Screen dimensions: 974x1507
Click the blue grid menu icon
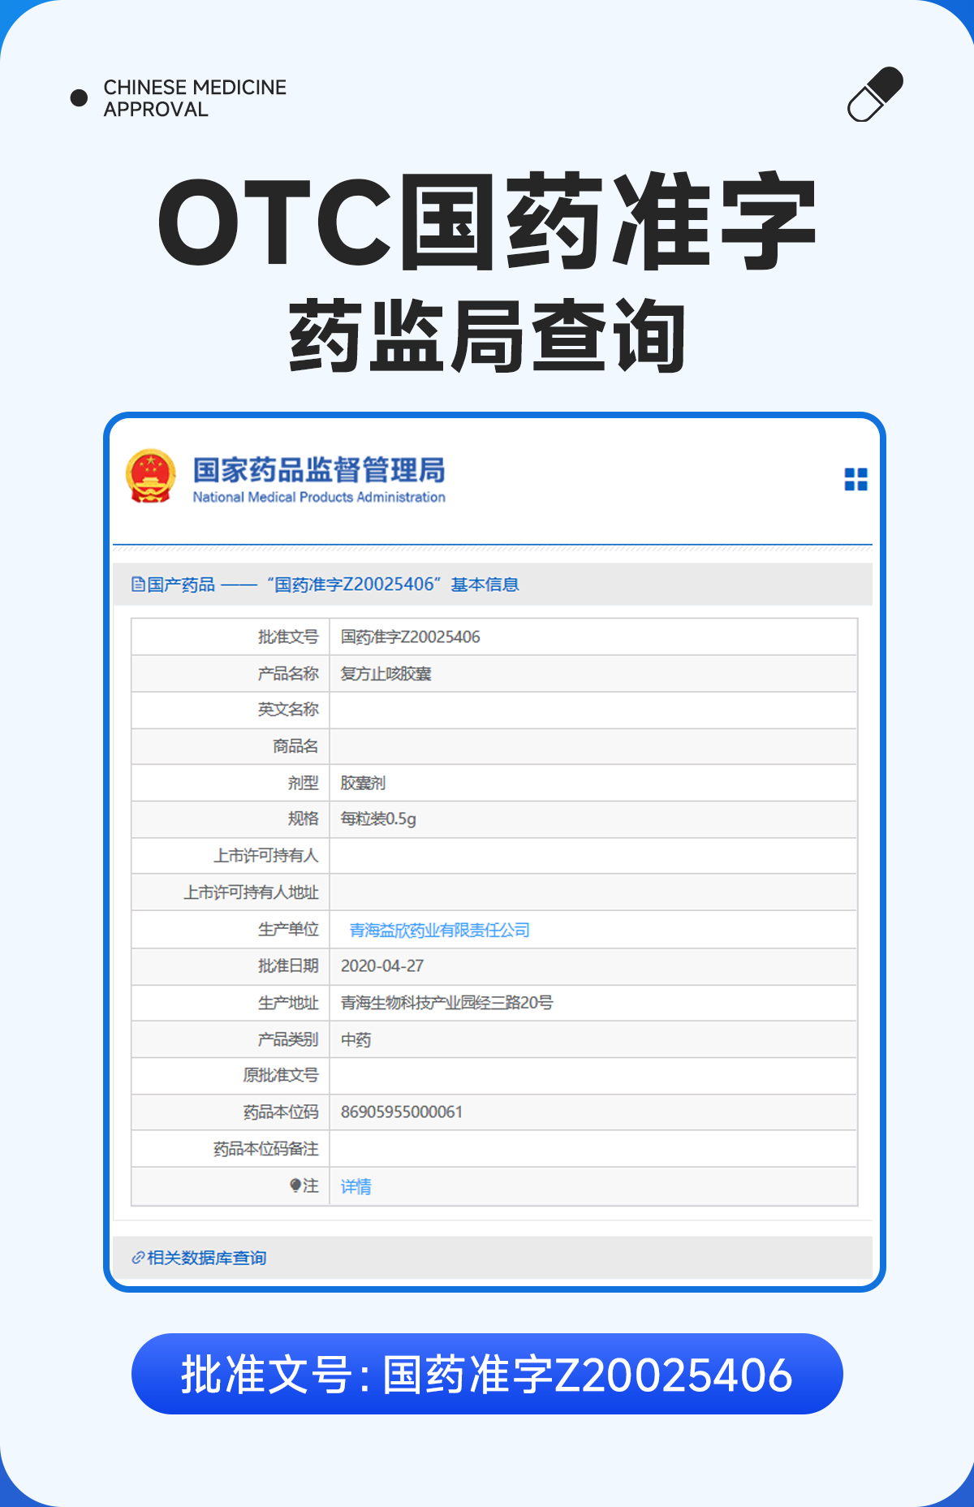tap(855, 479)
